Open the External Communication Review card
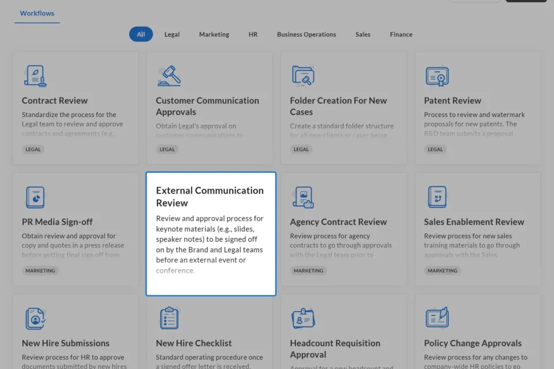The width and height of the screenshot is (554, 369). pos(211,234)
